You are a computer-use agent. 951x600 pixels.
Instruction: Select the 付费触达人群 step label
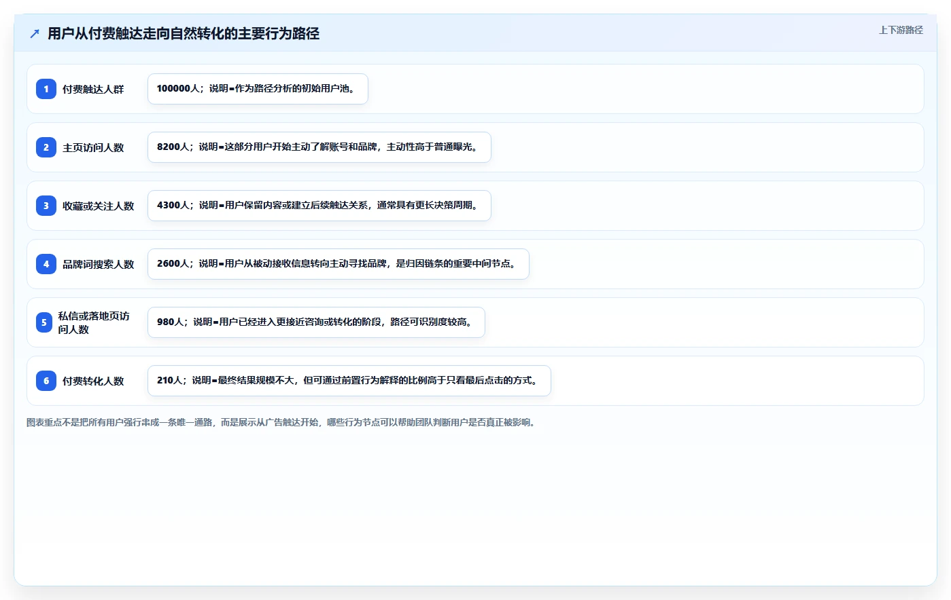point(93,89)
